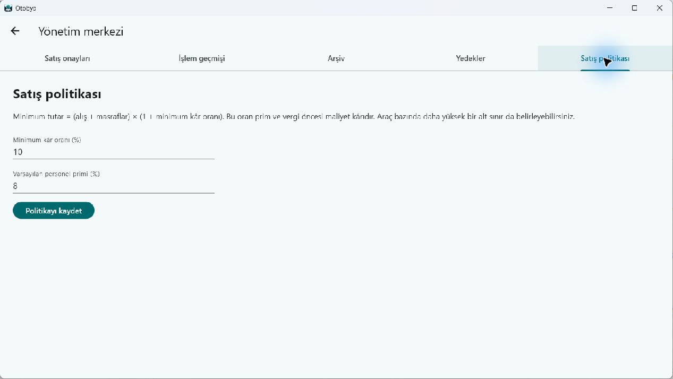
Task: Click the Otobys app icon in title bar
Action: click(8, 8)
